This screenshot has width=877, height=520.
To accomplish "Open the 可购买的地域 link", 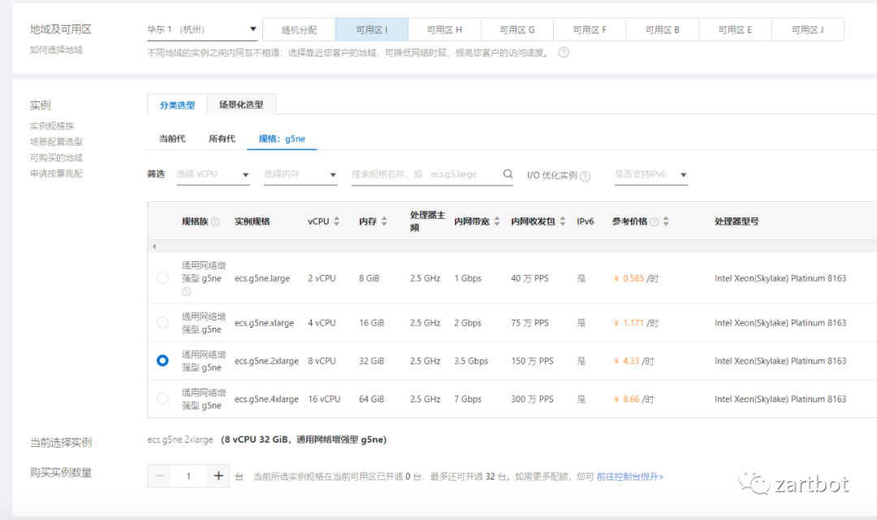I will (56, 157).
